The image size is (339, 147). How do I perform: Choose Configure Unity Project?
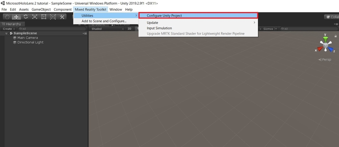198,15
